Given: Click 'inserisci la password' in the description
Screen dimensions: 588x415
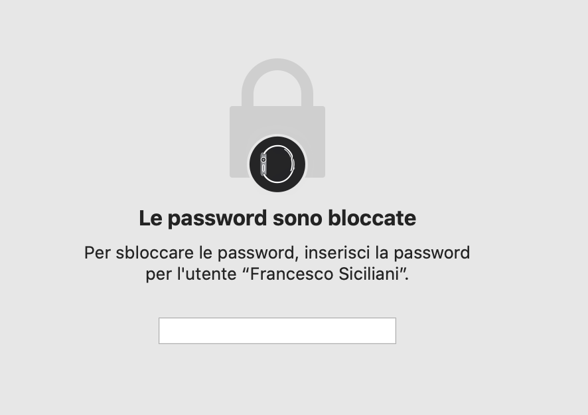Looking at the screenshot, I should click(x=387, y=253).
